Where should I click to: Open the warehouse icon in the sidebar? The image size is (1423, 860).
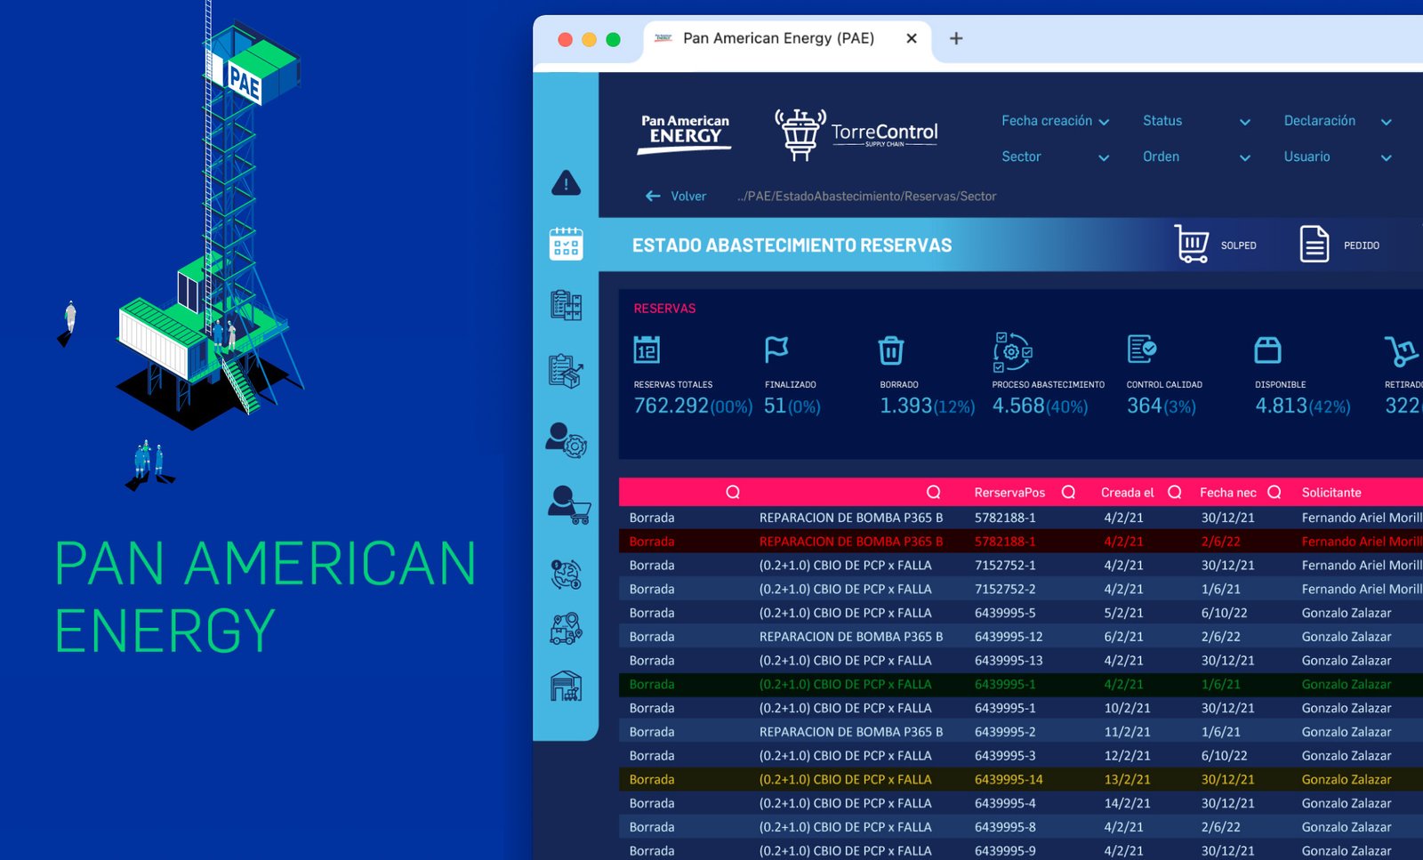pos(566,686)
